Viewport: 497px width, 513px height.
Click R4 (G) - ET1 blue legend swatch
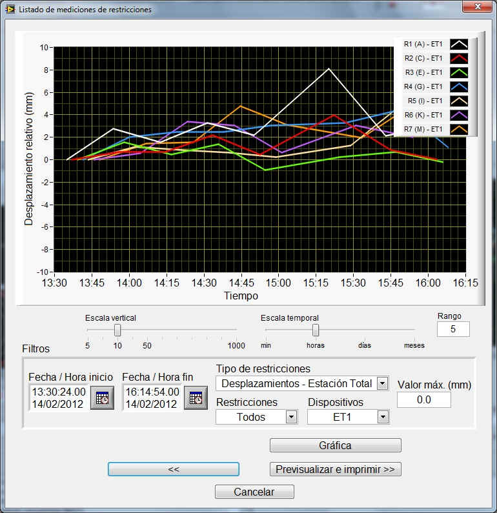(x=459, y=86)
